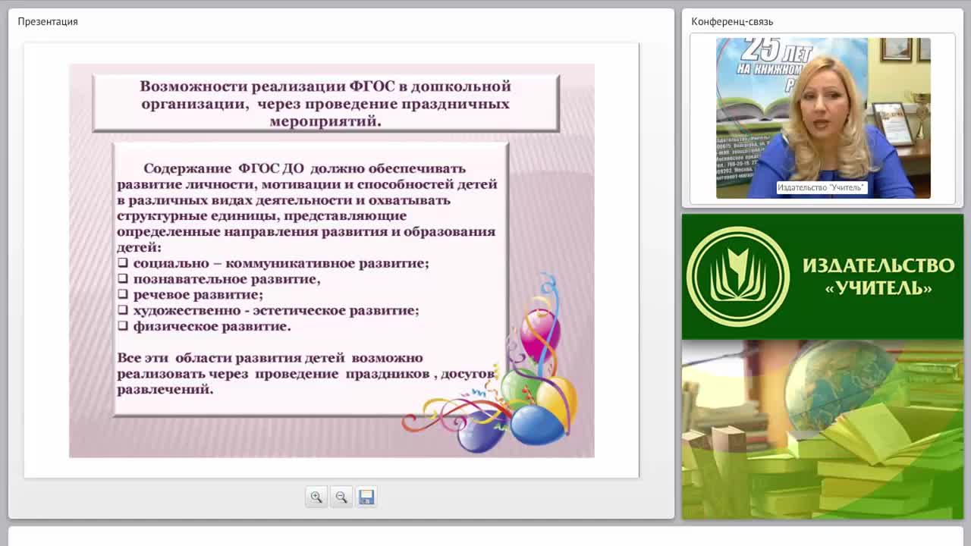
Task: Click the slide title about ФГОС
Action: click(x=325, y=103)
